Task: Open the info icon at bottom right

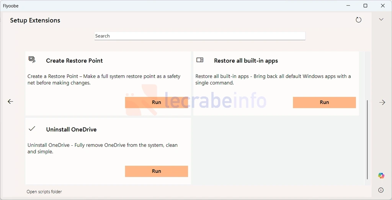Action: tap(381, 190)
